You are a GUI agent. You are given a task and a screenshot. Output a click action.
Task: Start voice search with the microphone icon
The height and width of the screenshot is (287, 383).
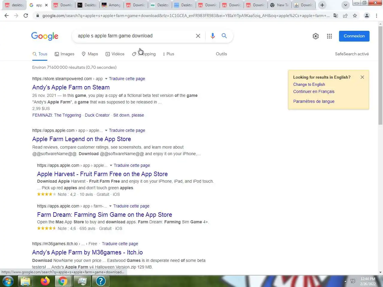[213, 36]
